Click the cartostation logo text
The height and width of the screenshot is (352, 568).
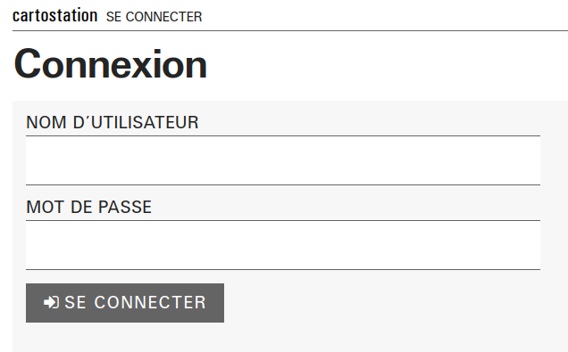(x=55, y=16)
